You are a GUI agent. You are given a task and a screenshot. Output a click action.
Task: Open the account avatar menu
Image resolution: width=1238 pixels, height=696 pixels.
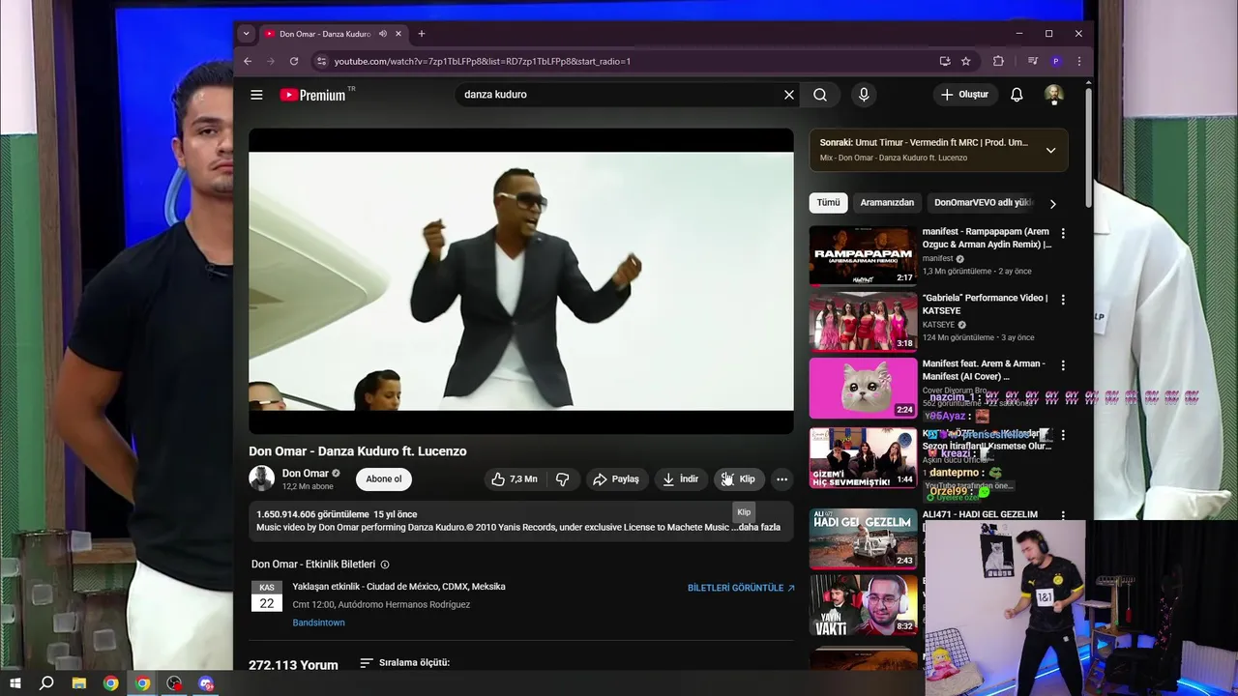1054,95
